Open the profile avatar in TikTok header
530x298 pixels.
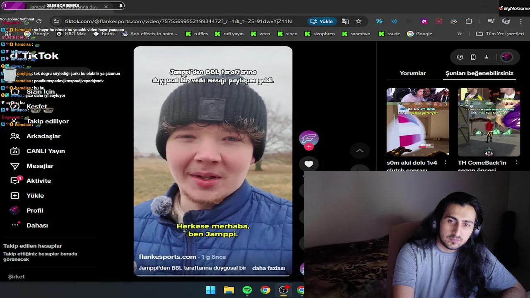click(x=506, y=57)
